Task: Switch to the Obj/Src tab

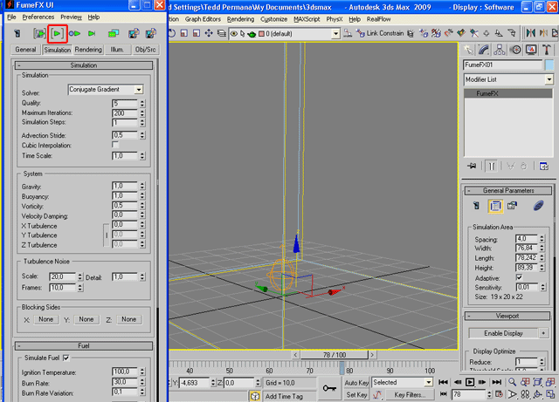Action: 145,50
